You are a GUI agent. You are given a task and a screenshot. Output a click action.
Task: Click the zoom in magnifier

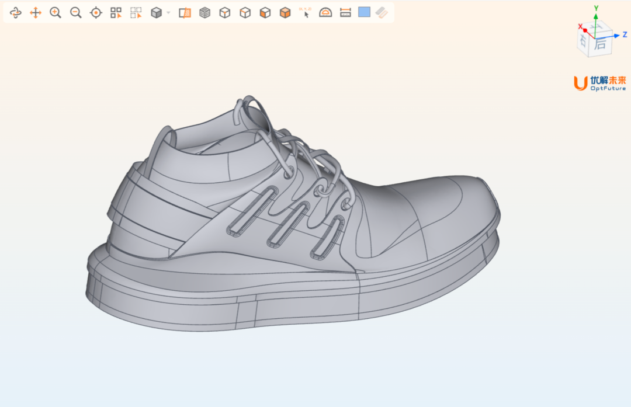click(56, 13)
